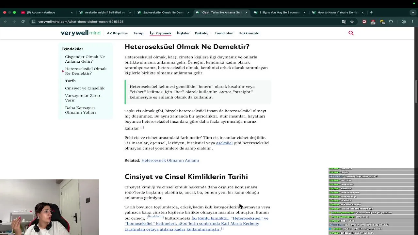Image resolution: width=418 pixels, height=235 pixels.
Task: Open the red extension with badge 115
Action: [373, 22]
